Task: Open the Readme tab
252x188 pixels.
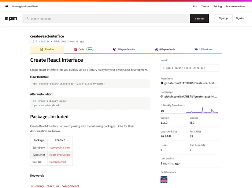Action: [x=47, y=49]
